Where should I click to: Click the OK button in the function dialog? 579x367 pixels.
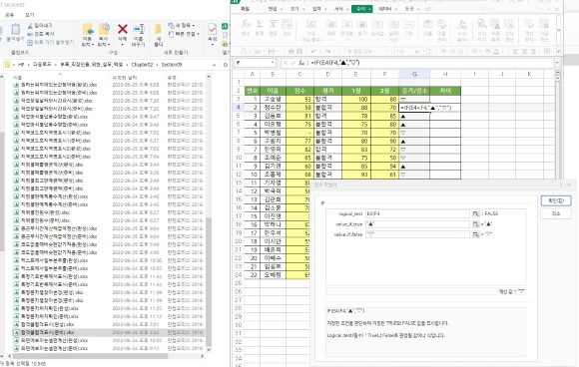[556, 200]
